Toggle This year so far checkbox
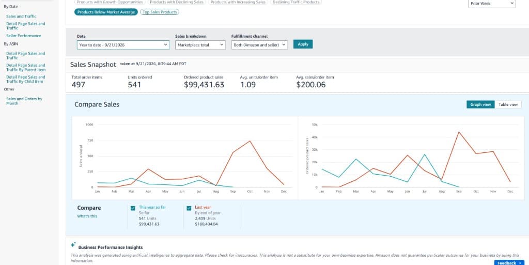 click(x=133, y=208)
